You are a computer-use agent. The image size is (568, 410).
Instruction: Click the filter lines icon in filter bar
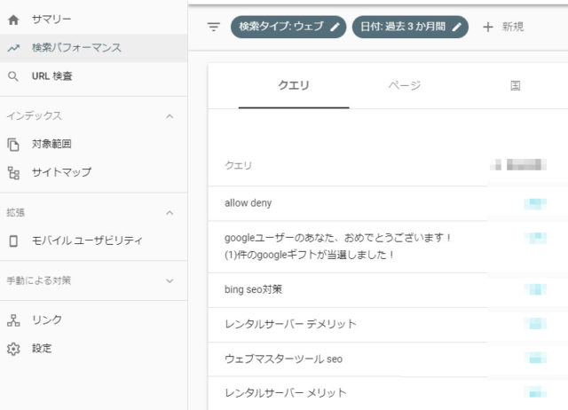214,27
